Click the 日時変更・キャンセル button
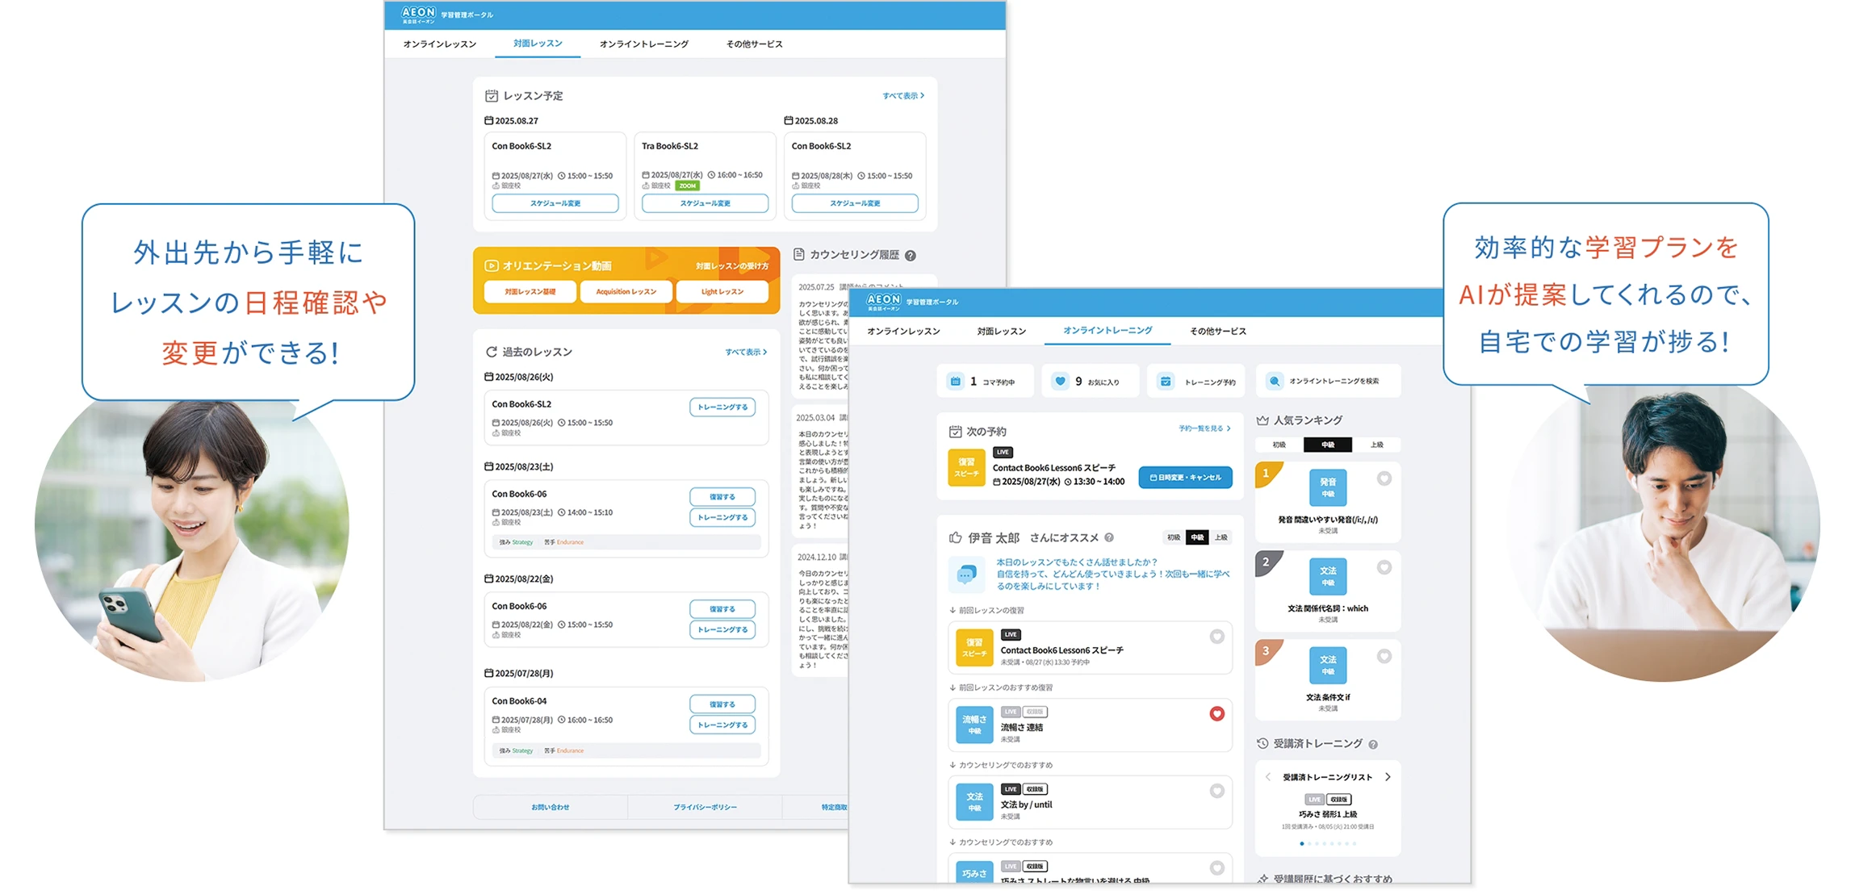 (x=1185, y=478)
